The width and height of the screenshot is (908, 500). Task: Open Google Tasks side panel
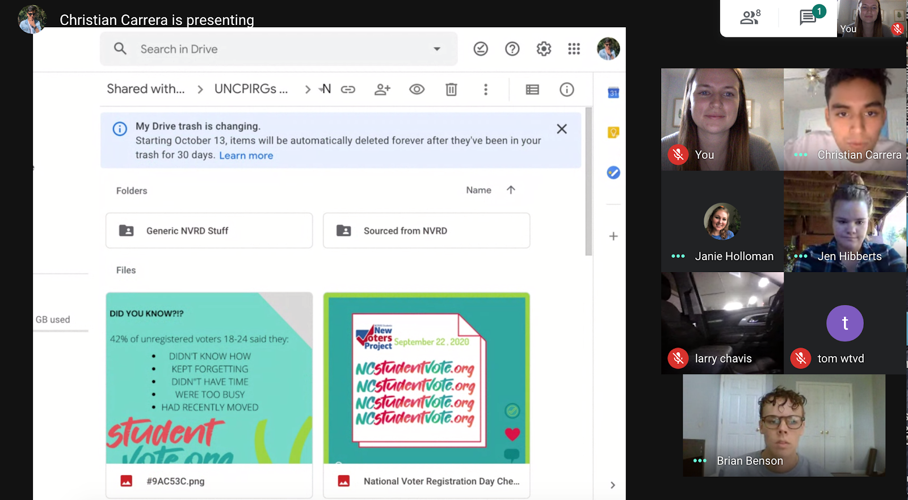coord(613,172)
